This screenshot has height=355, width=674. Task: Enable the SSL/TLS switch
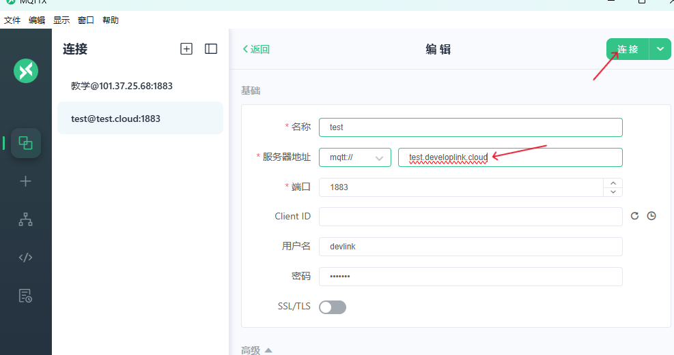point(333,307)
